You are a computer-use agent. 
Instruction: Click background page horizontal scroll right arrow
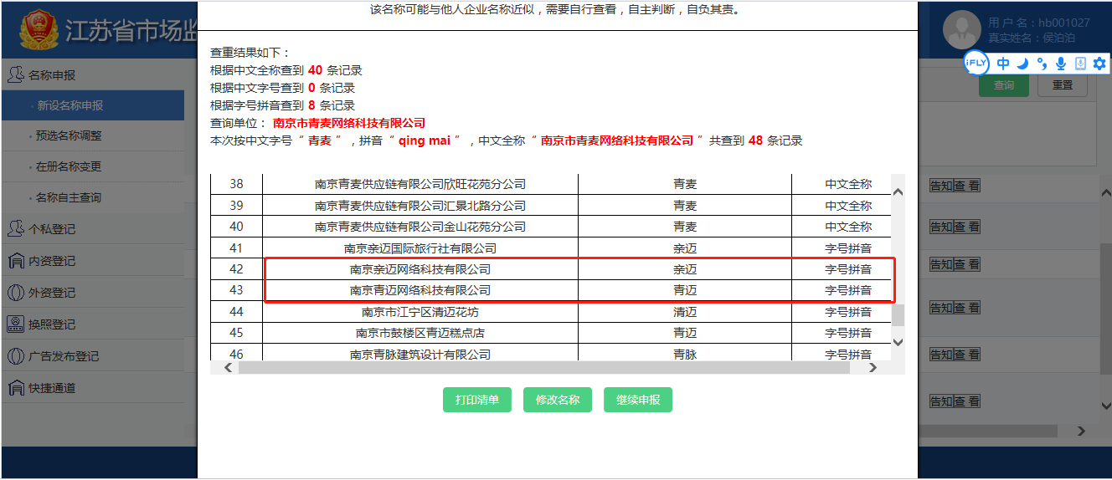(x=1081, y=431)
